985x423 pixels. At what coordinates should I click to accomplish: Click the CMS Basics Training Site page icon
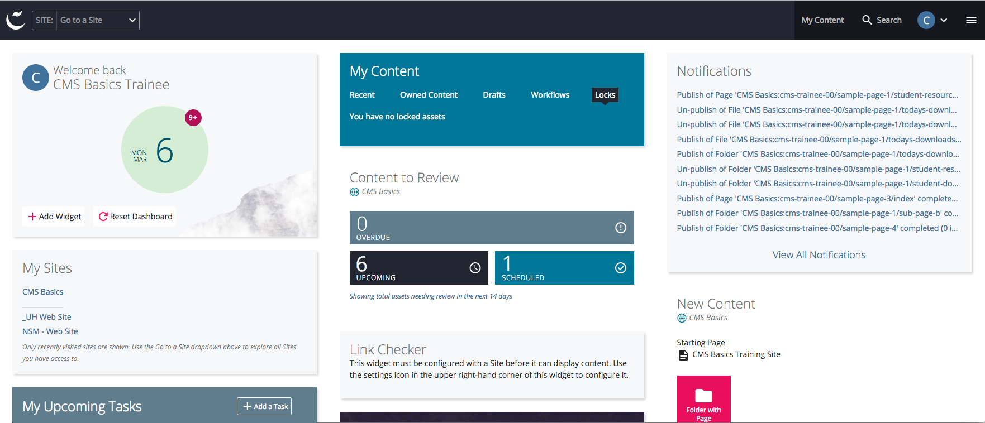[683, 355]
